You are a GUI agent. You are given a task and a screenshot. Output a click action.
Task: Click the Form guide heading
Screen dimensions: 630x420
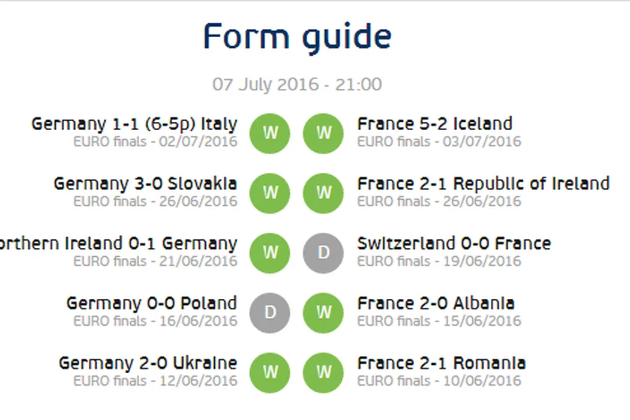(x=297, y=37)
